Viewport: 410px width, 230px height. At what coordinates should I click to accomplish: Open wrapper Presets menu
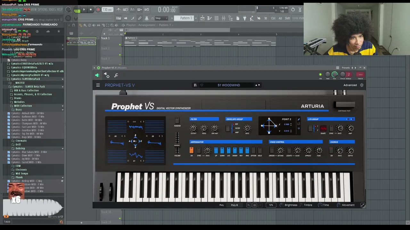(346, 68)
